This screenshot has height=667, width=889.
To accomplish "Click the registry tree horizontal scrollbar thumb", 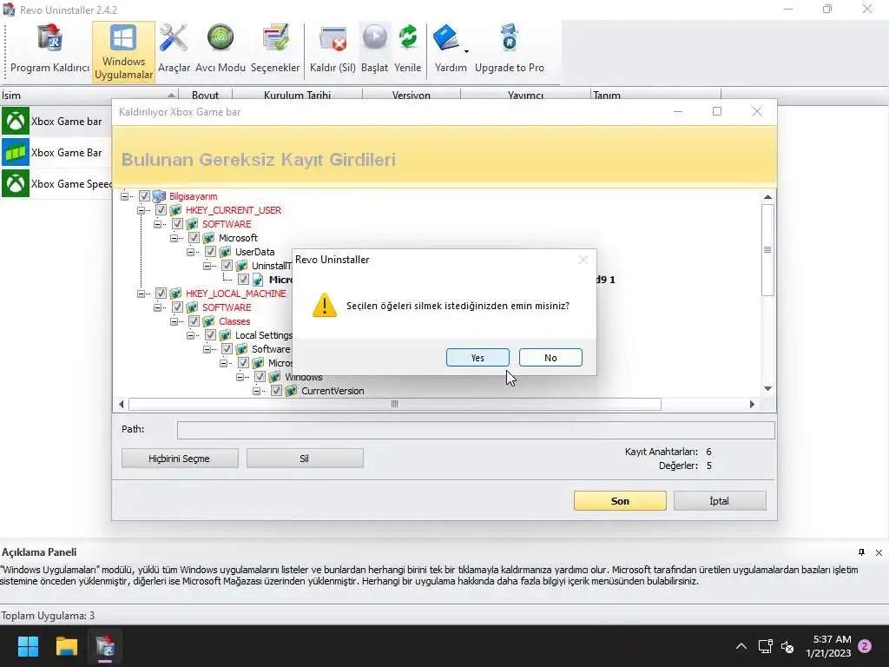I will pos(395,405).
